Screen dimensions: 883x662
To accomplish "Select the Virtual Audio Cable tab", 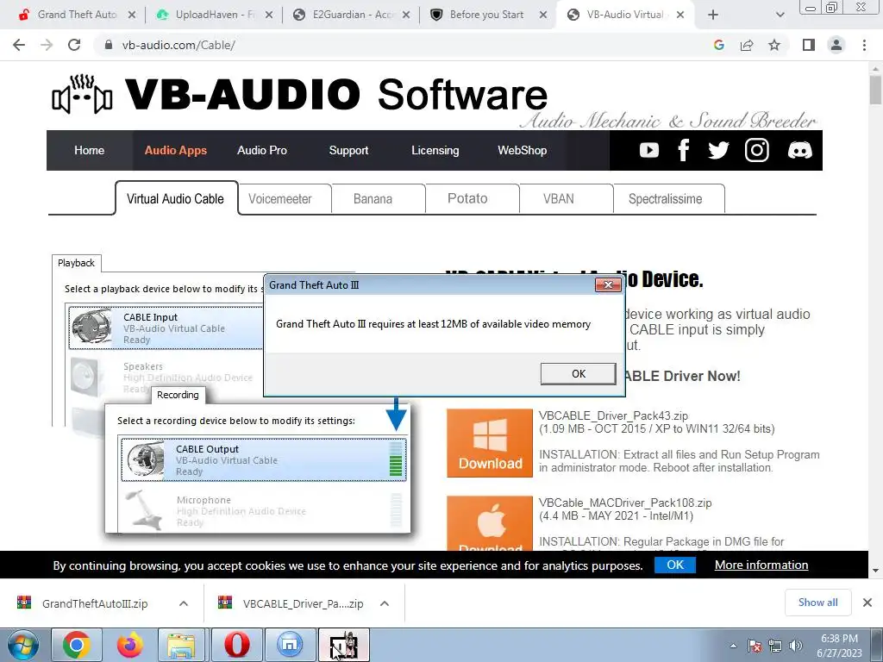I will [x=176, y=199].
